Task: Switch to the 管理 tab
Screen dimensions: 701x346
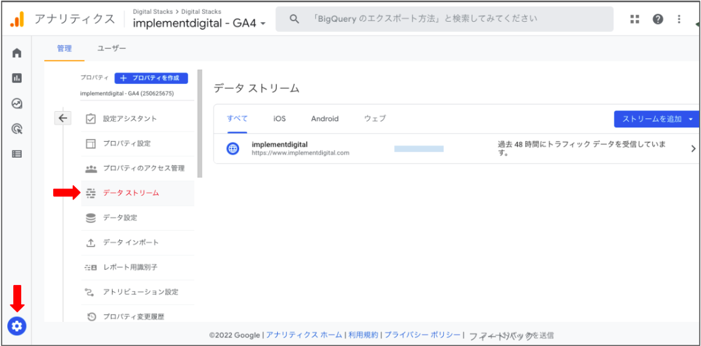Action: point(64,48)
